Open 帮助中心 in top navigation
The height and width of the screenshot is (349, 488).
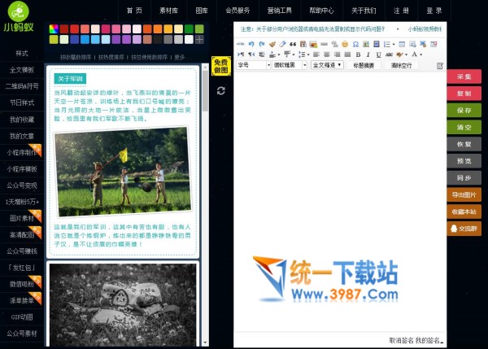point(321,11)
